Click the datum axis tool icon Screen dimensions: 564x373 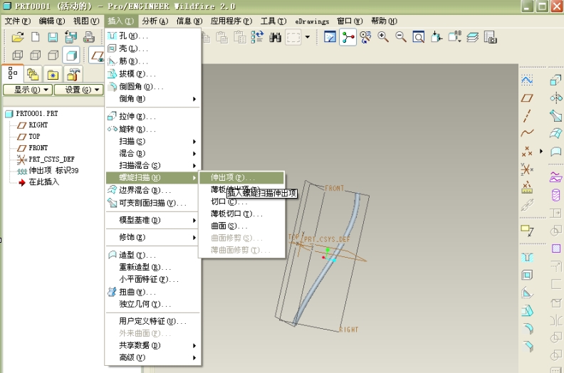527,116
